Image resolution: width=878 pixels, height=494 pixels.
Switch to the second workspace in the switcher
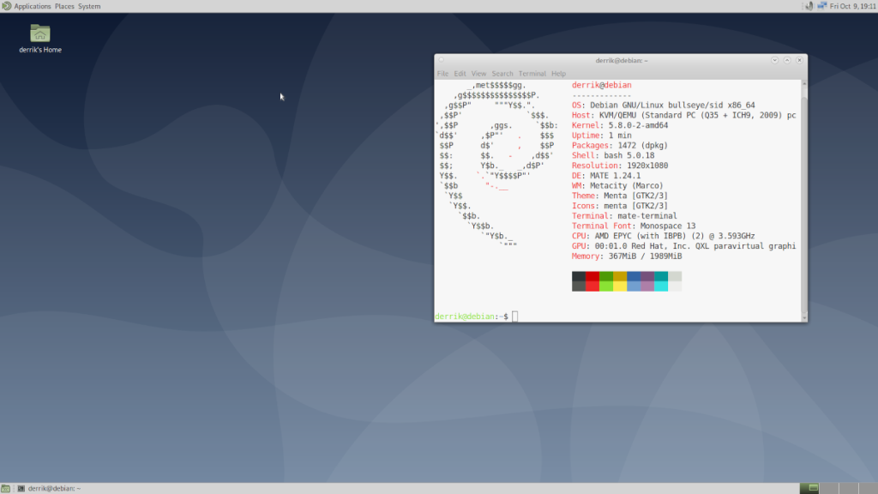828,489
